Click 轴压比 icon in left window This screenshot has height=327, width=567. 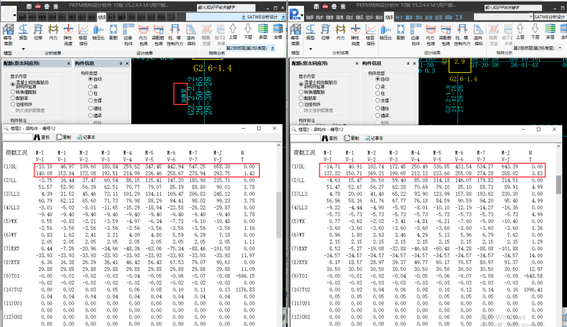tap(98, 33)
